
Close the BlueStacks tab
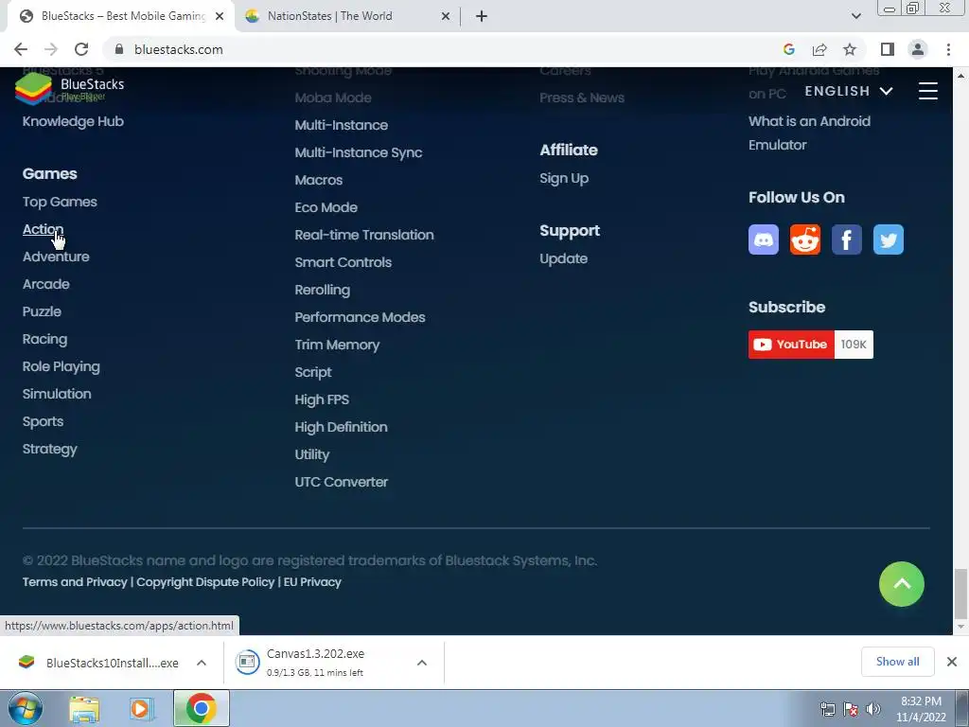(220, 16)
